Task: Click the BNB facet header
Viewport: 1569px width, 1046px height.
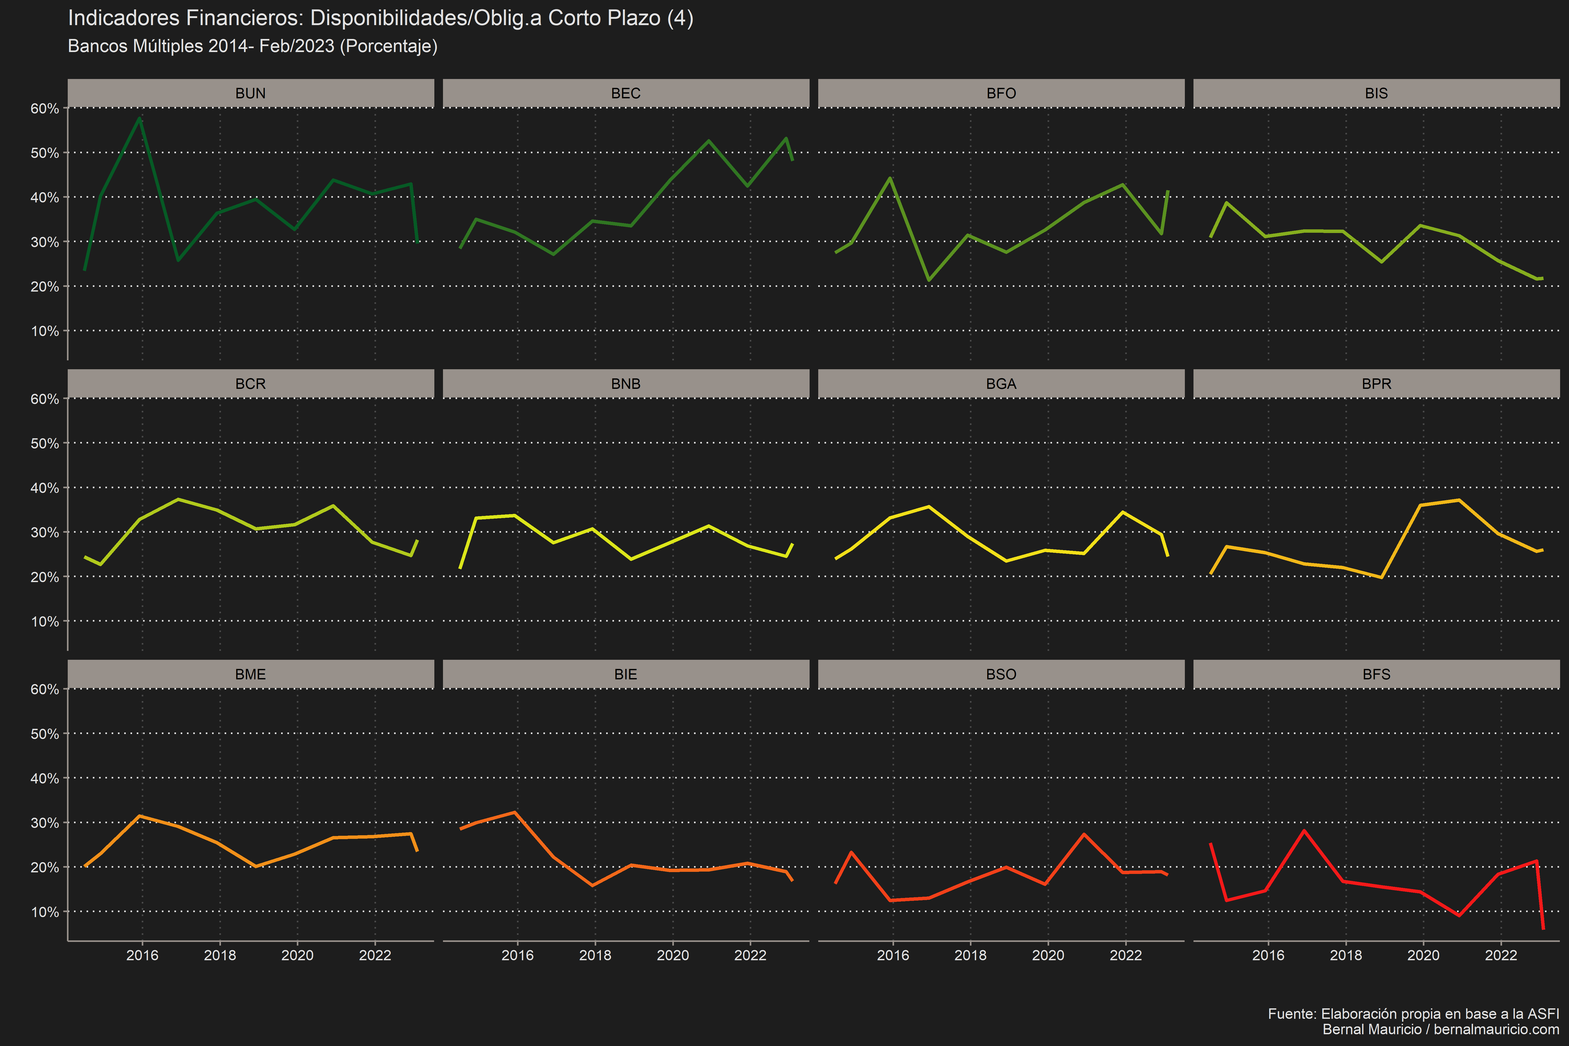Action: pyautogui.click(x=626, y=384)
